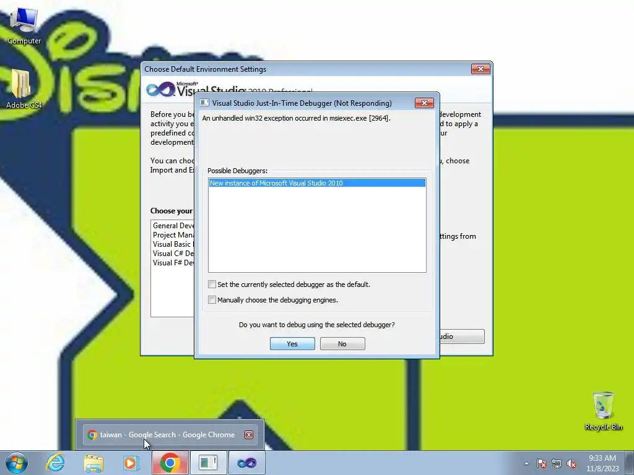
Task: Enable 'Set the currently selected debugger as the default'
Action: 212,285
